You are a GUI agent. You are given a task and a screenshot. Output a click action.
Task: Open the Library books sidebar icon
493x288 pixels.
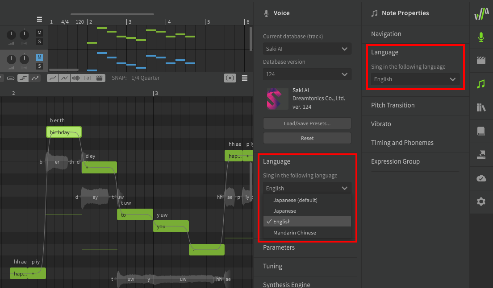(481, 107)
